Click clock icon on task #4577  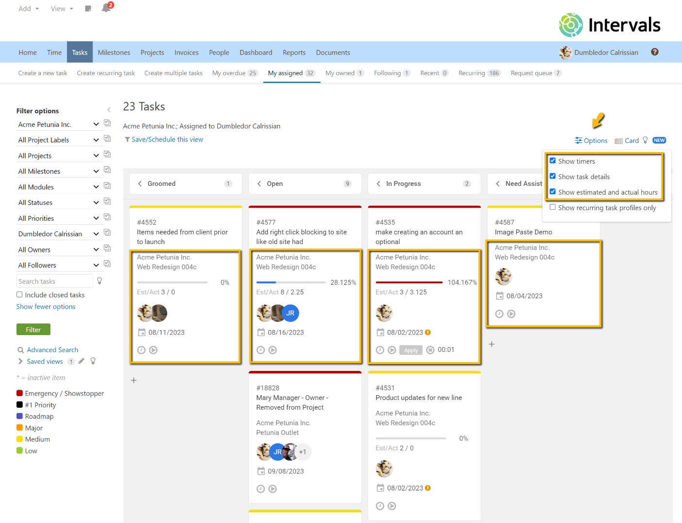pyautogui.click(x=260, y=350)
